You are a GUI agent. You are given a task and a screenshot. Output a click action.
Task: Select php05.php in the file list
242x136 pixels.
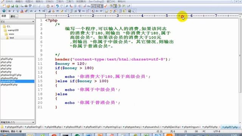pyautogui.click(x=7, y=59)
